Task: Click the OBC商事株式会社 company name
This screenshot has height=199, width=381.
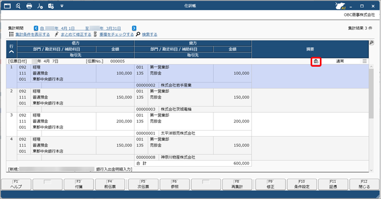Action: pos(359,15)
